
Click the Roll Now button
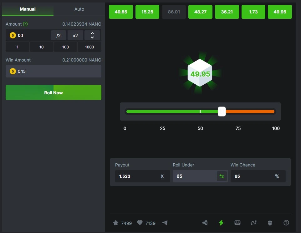coord(54,92)
